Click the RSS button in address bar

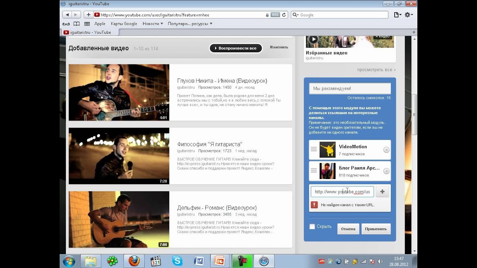pos(275,15)
